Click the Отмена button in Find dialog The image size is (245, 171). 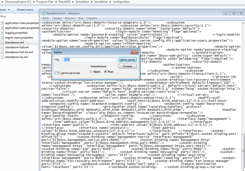click(127, 66)
